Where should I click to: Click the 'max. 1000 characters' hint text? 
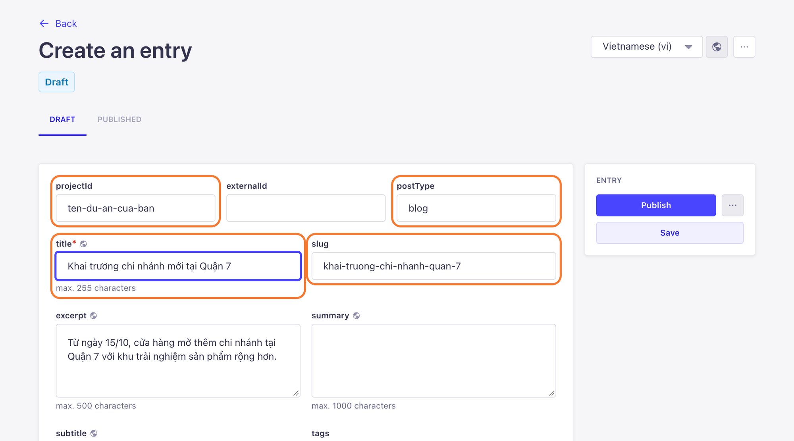[354, 406]
